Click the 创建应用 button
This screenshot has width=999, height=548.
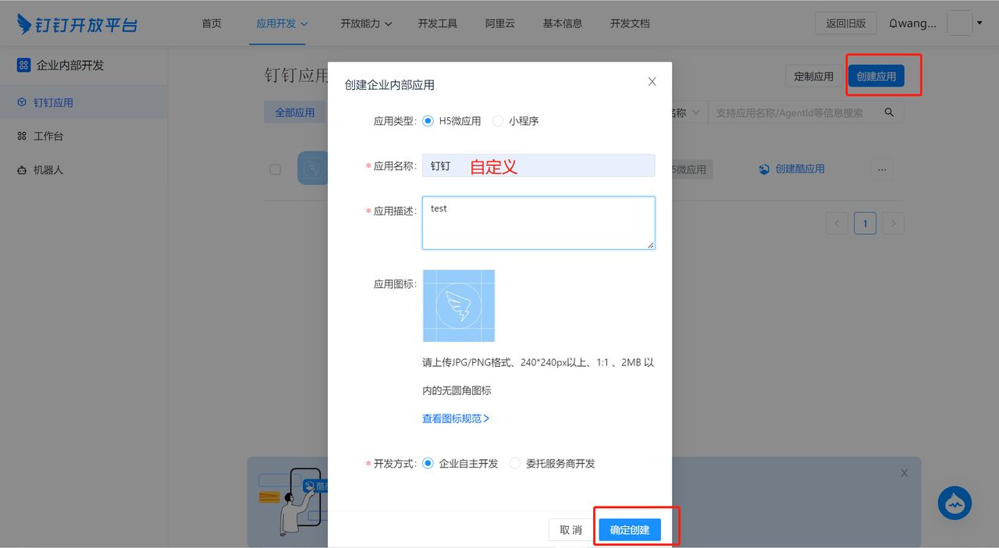pos(876,77)
